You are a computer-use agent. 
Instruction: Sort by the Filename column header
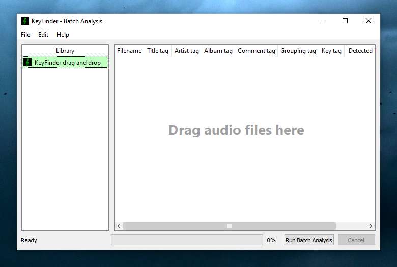click(x=129, y=51)
